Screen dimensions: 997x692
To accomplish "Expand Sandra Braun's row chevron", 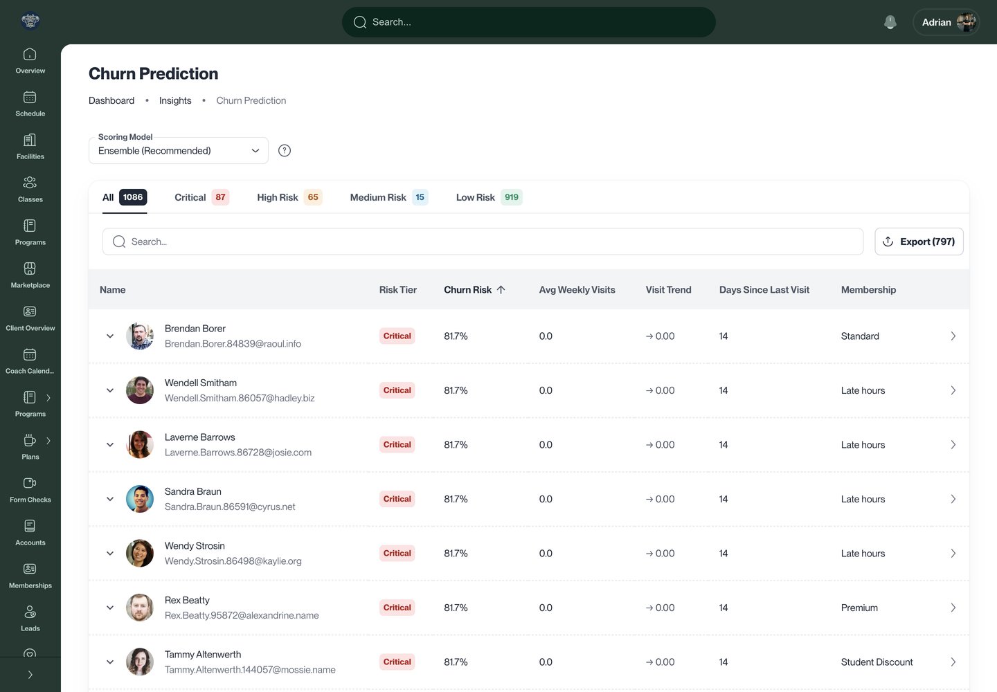I will [x=109, y=499].
